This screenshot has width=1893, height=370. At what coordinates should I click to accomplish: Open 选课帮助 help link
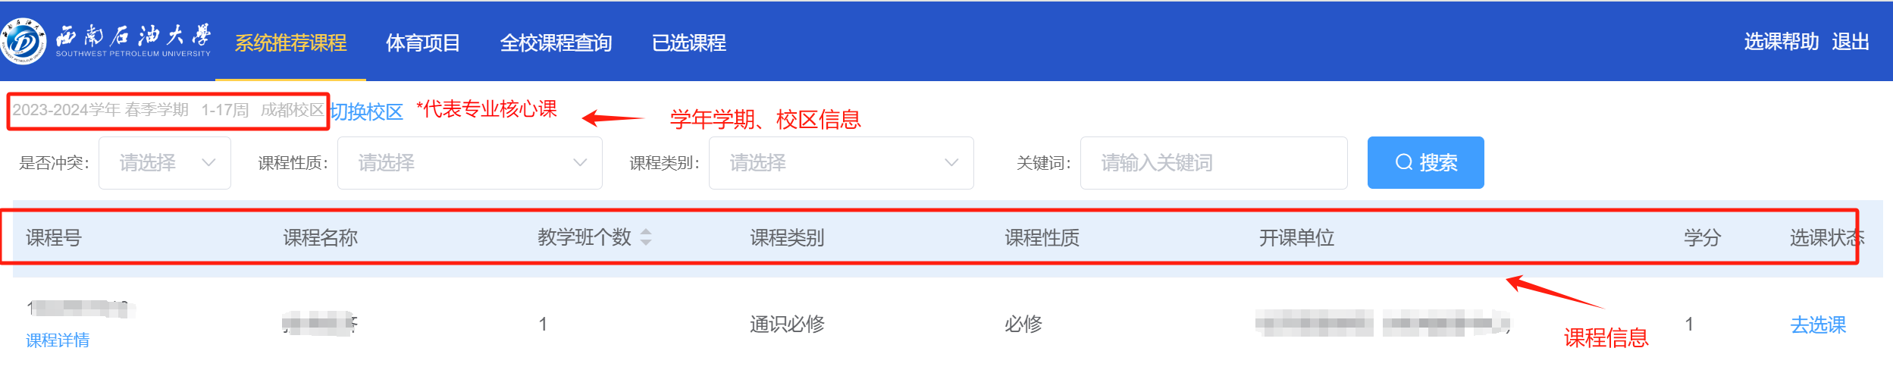click(x=1781, y=42)
